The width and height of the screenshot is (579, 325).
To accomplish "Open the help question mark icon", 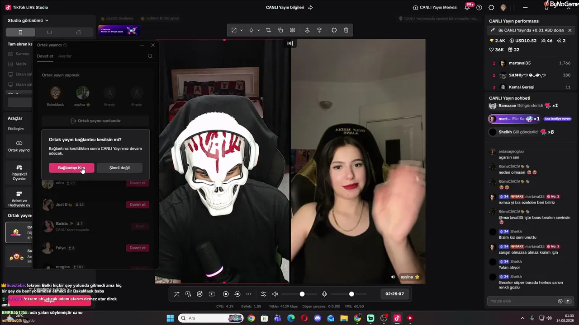I will 479,8.
